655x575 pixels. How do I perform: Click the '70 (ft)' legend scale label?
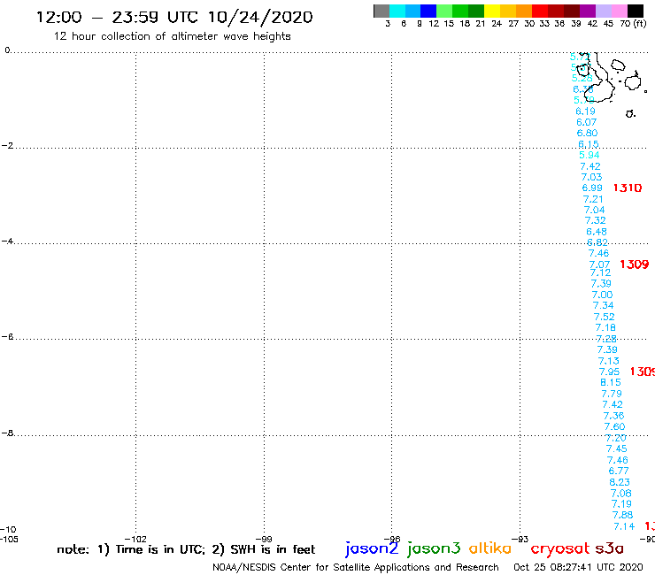click(x=633, y=24)
